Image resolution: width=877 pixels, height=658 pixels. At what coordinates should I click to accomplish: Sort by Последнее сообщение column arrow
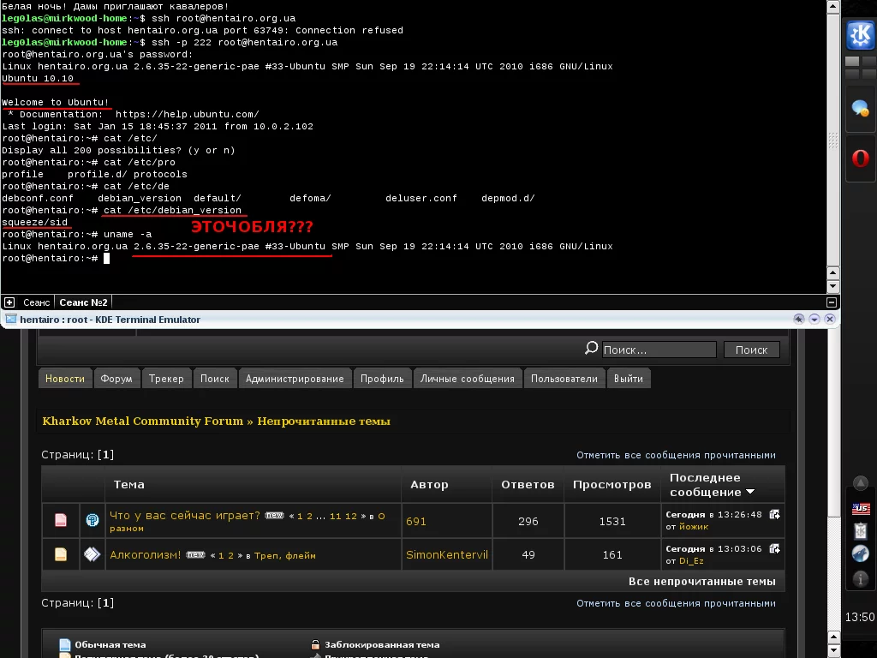click(750, 493)
